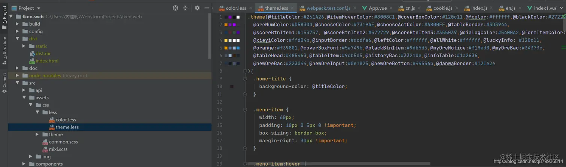The height and width of the screenshot is (167, 566).
Task: Collapse the assets folder
Action: (24, 98)
